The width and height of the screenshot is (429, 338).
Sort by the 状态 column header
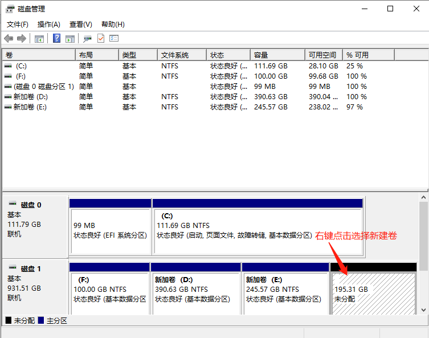228,55
